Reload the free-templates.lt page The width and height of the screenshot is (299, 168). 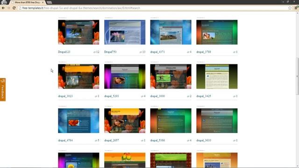point(14,8)
